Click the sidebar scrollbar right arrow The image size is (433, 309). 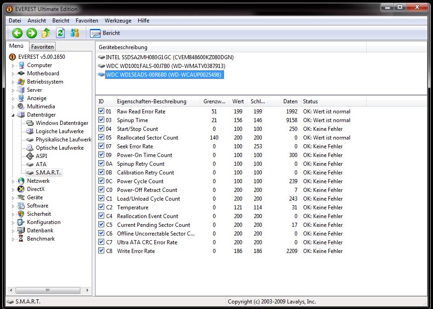coord(88,290)
